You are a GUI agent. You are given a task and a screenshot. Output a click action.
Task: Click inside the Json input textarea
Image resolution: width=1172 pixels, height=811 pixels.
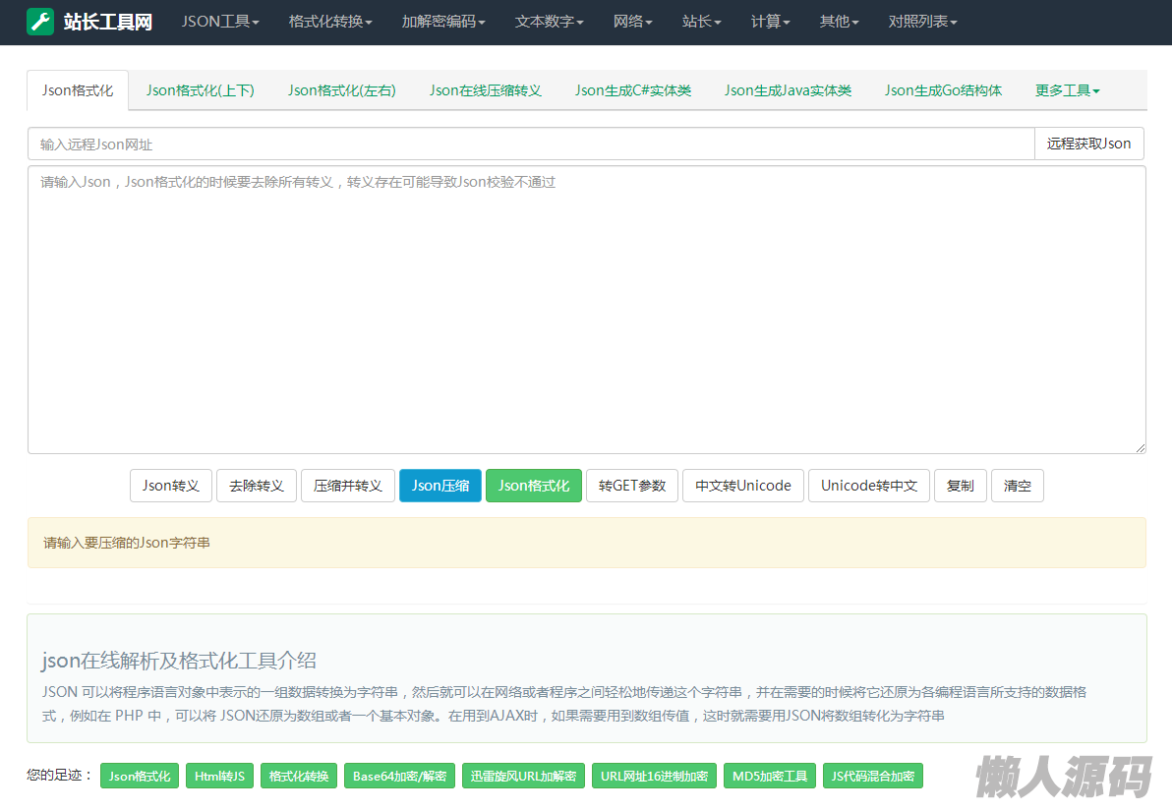[586, 310]
